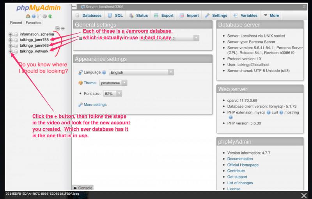Expand the talkingp_network plus button
Viewport: 312px width, 199px height.
point(11,52)
